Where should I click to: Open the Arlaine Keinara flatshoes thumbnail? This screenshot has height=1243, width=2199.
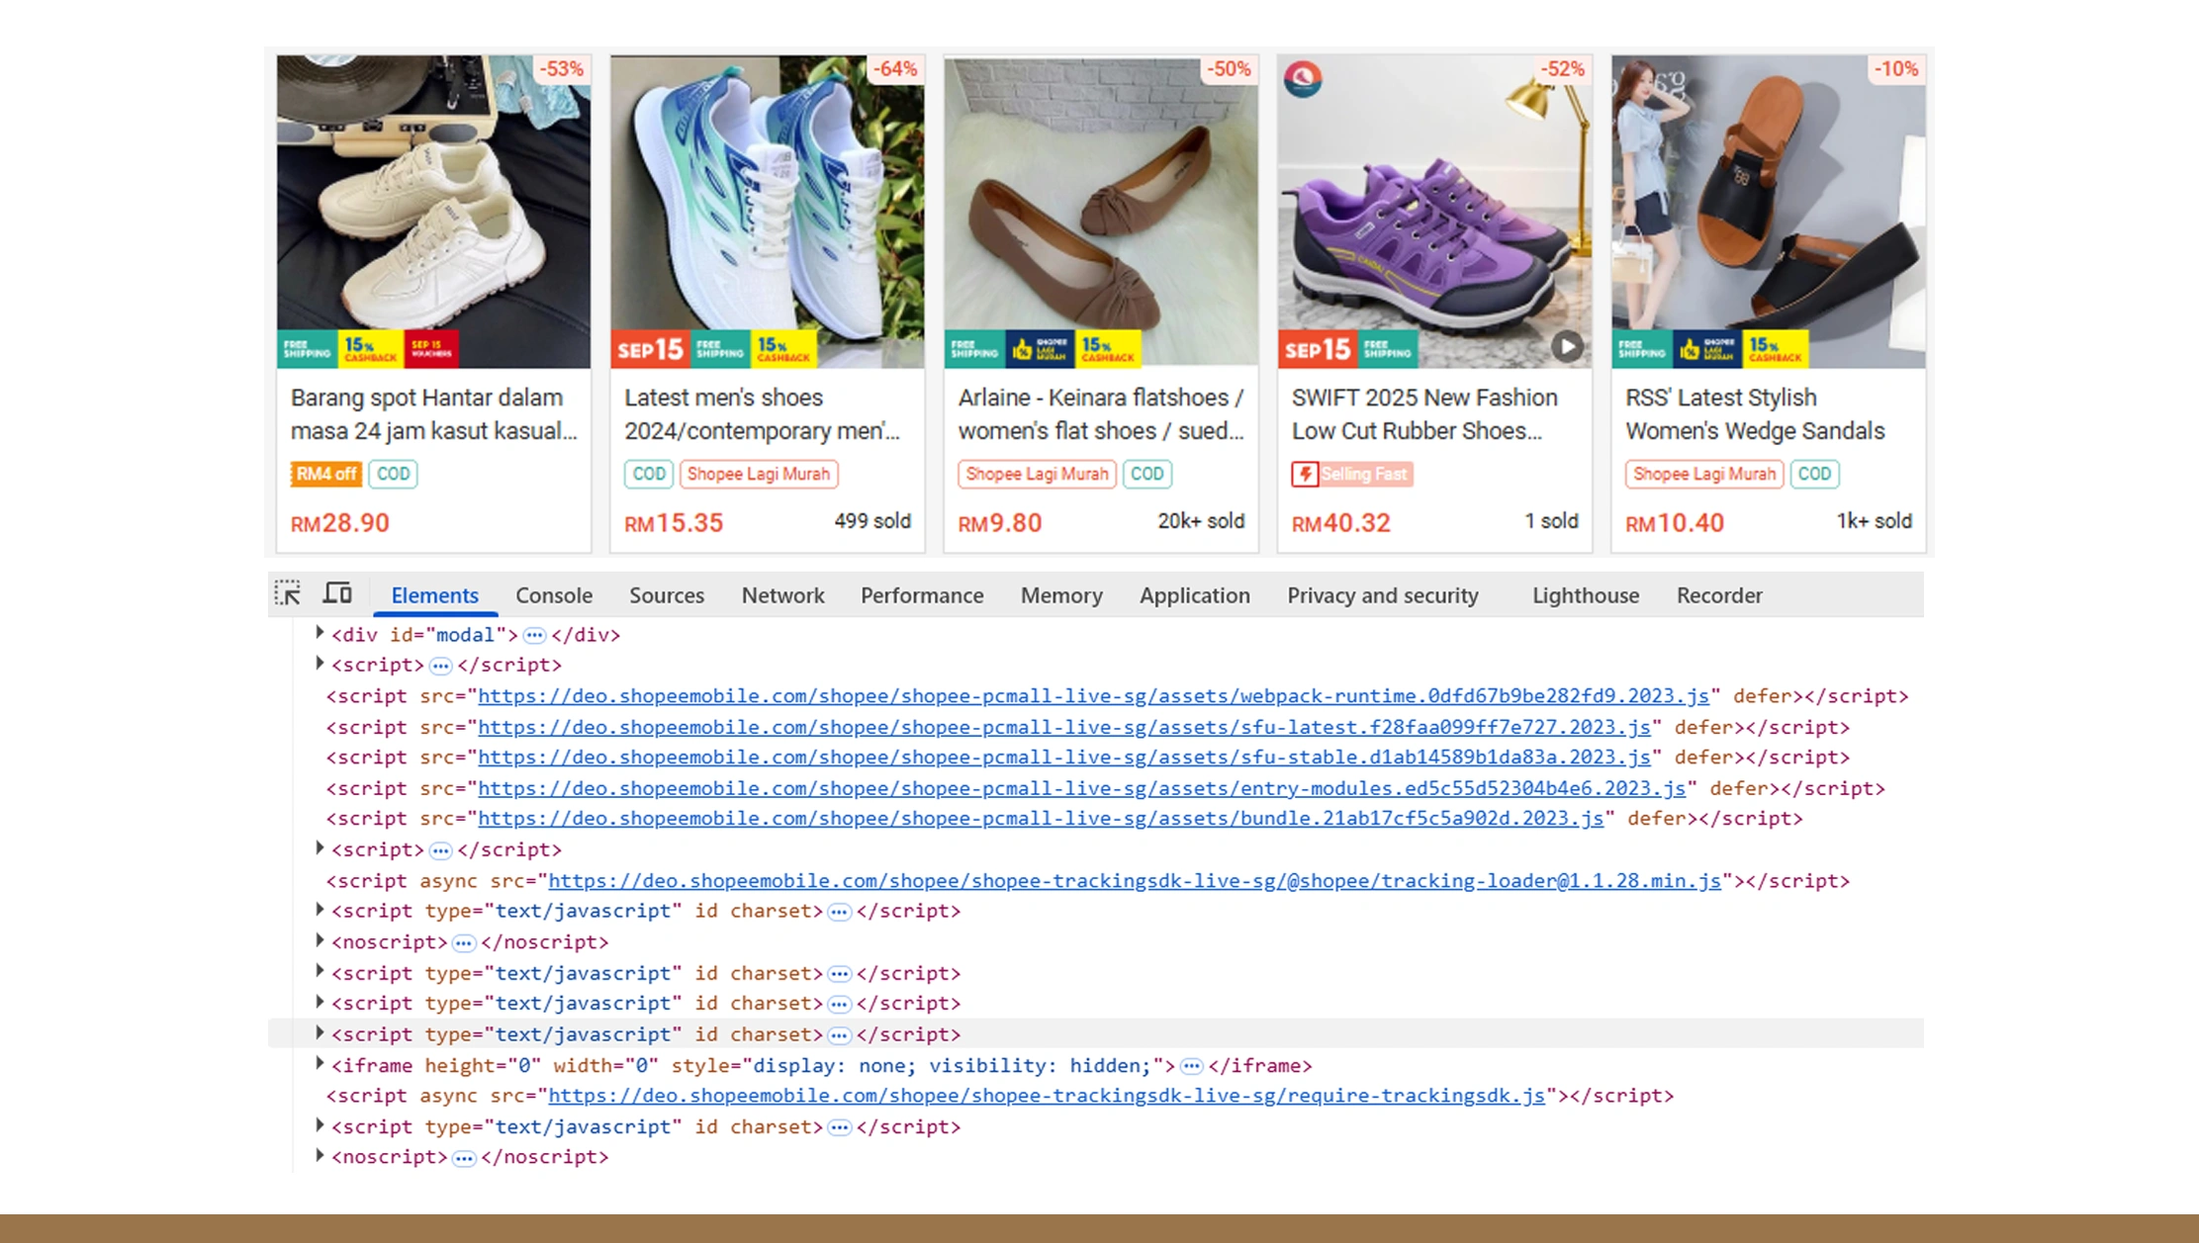coord(1101,212)
